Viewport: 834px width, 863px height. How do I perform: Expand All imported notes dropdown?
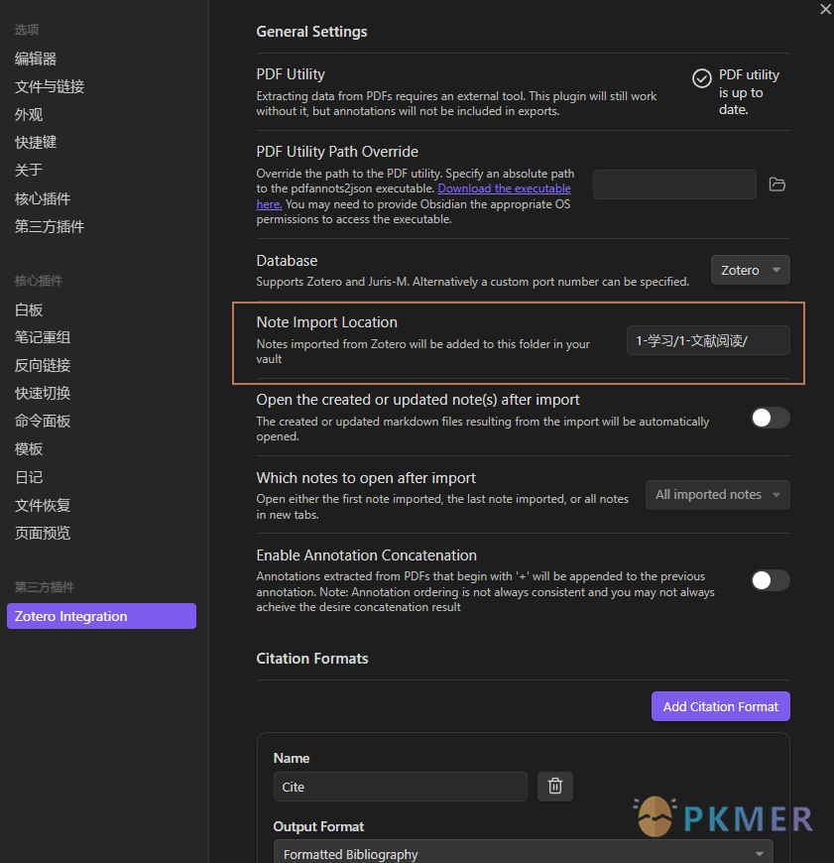[x=717, y=495]
